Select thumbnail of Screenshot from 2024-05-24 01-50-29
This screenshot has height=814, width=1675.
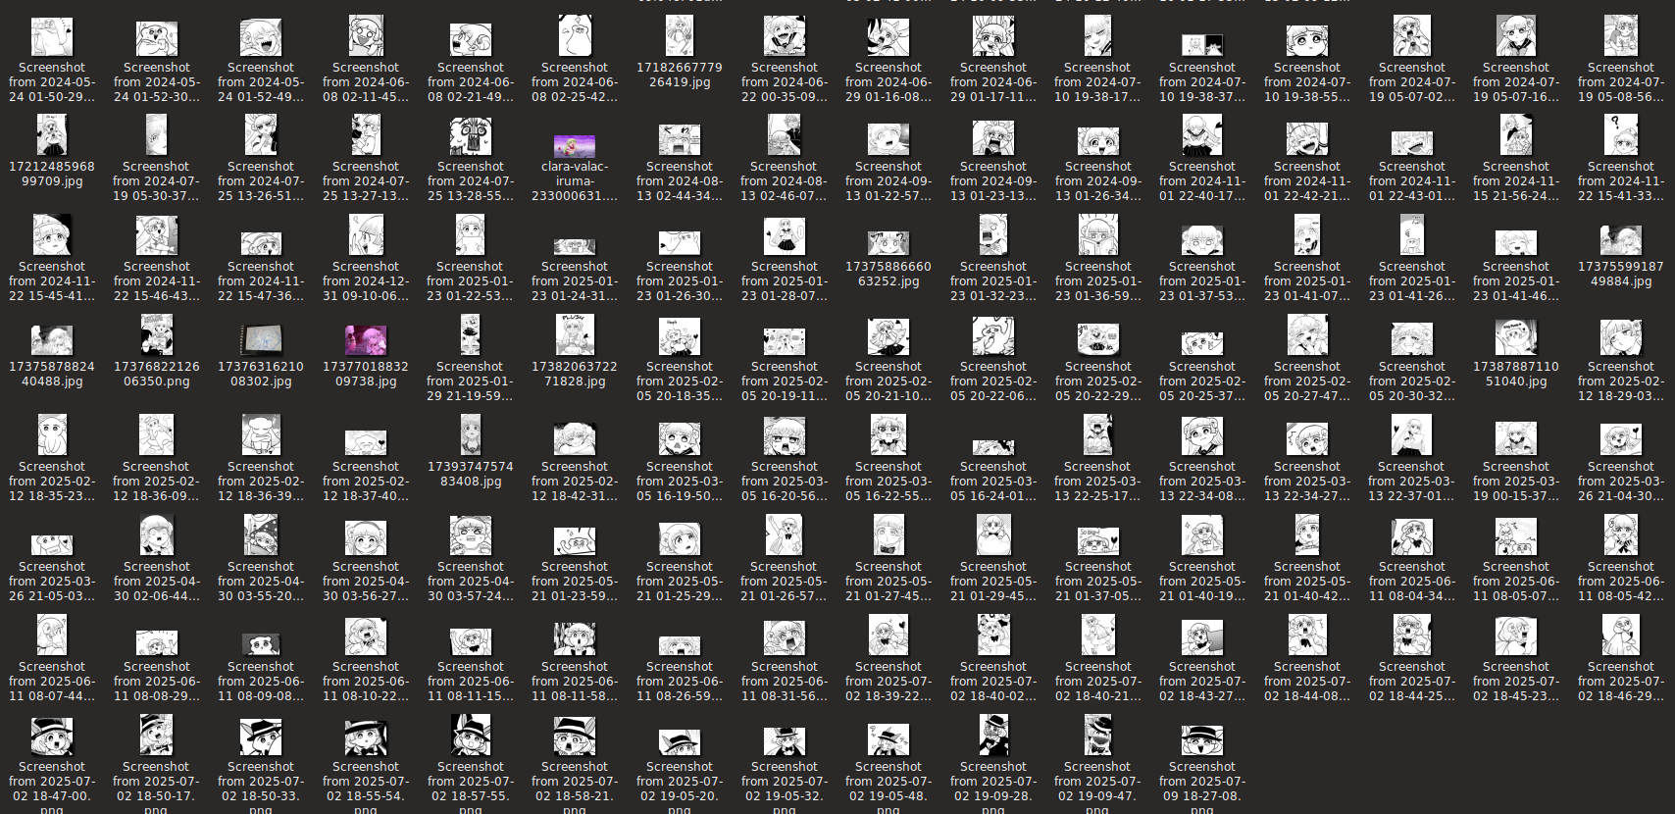52,37
